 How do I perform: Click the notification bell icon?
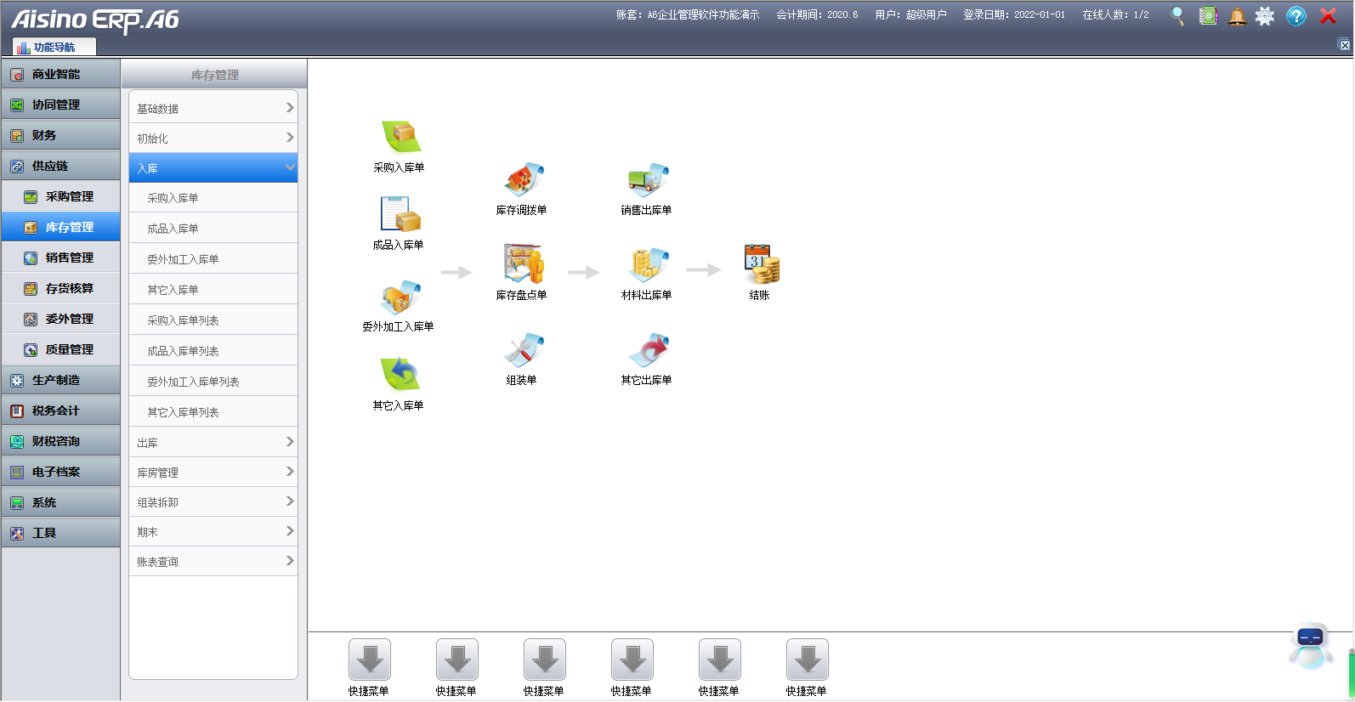coord(1237,16)
